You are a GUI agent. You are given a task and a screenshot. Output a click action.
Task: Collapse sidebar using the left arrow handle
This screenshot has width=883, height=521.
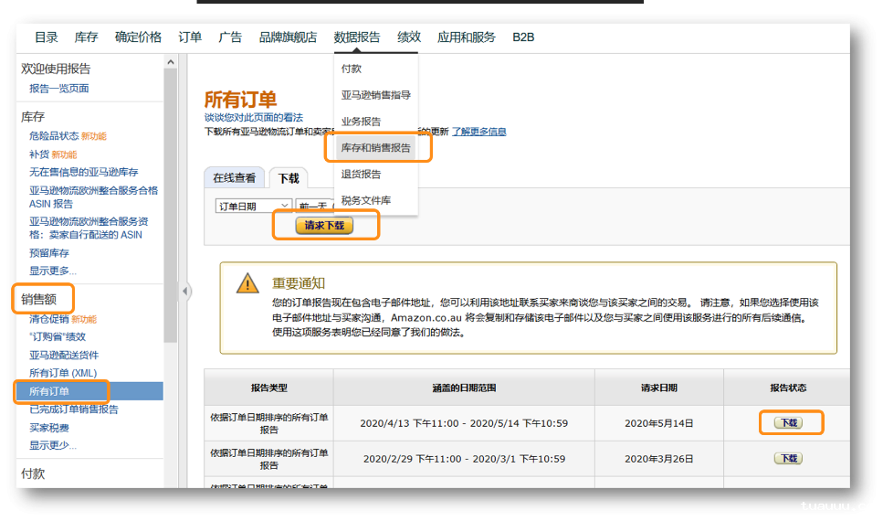coord(185,292)
